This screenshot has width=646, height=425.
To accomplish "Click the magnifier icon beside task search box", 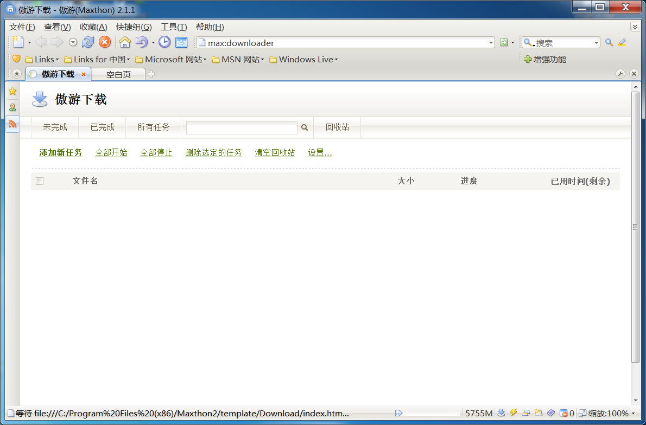I will click(x=305, y=127).
